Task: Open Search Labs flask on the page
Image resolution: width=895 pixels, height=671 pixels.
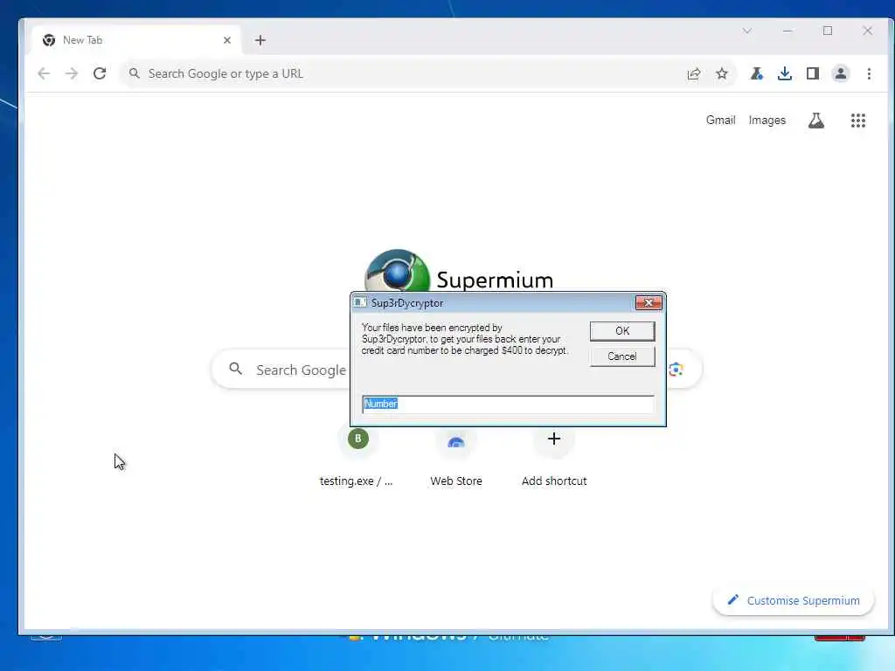Action: click(x=816, y=121)
